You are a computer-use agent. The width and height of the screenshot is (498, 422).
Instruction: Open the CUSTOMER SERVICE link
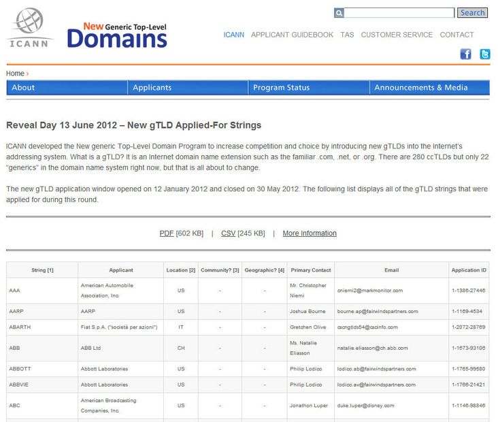397,35
